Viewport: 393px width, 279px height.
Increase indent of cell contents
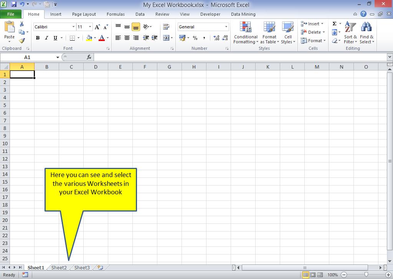154,38
